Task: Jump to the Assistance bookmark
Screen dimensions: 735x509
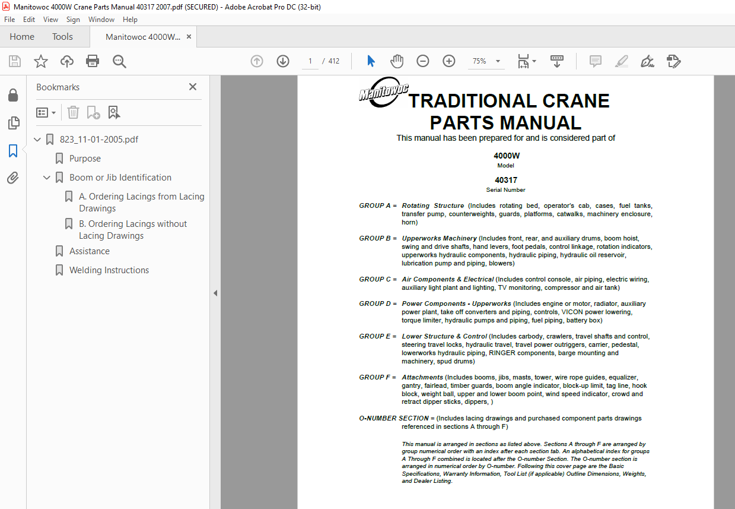Action: [90, 251]
